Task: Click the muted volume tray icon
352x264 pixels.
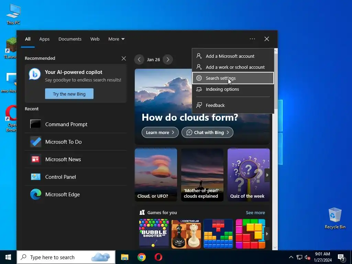Action: pyautogui.click(x=307, y=257)
